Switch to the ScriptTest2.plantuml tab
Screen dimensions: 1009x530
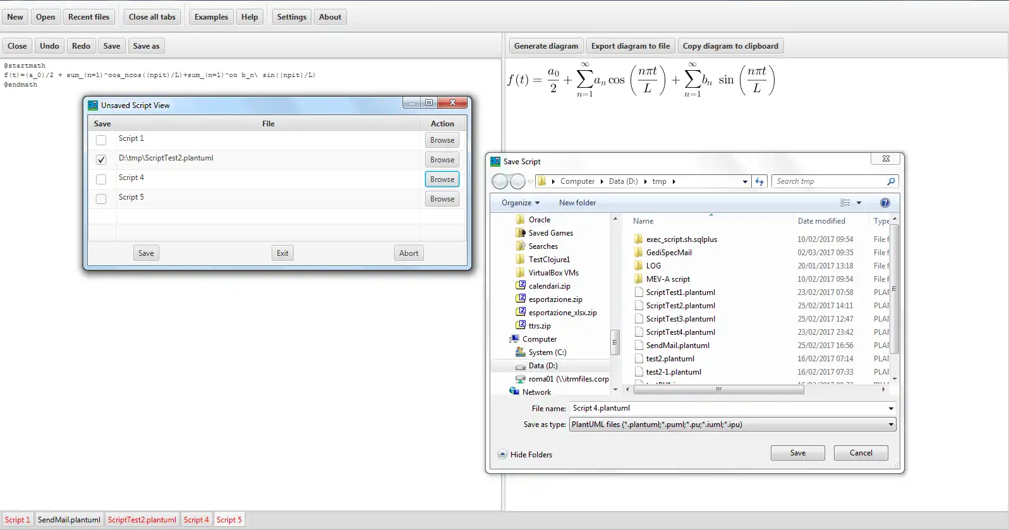coord(142,520)
